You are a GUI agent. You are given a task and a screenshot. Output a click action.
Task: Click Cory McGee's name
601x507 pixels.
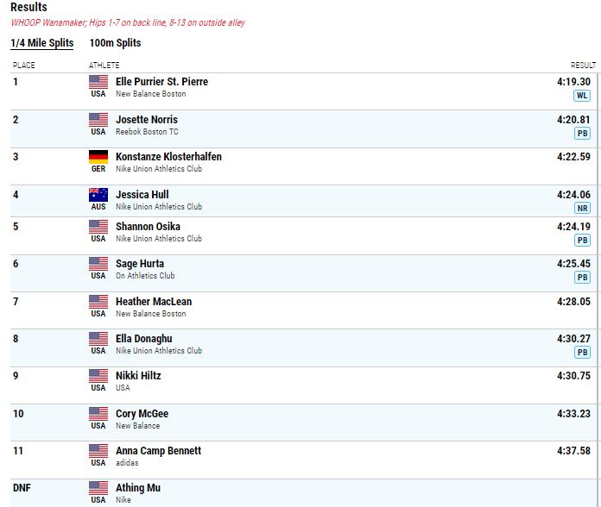click(x=142, y=414)
